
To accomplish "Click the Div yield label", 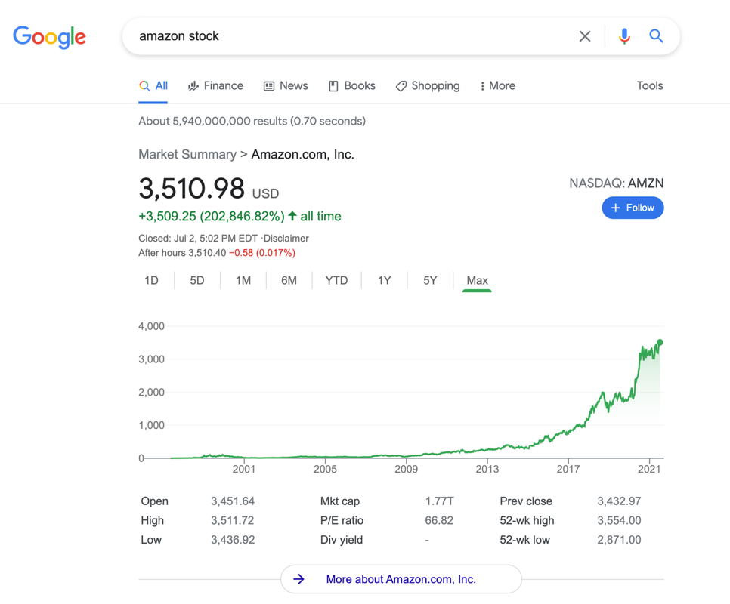I will pos(342,540).
